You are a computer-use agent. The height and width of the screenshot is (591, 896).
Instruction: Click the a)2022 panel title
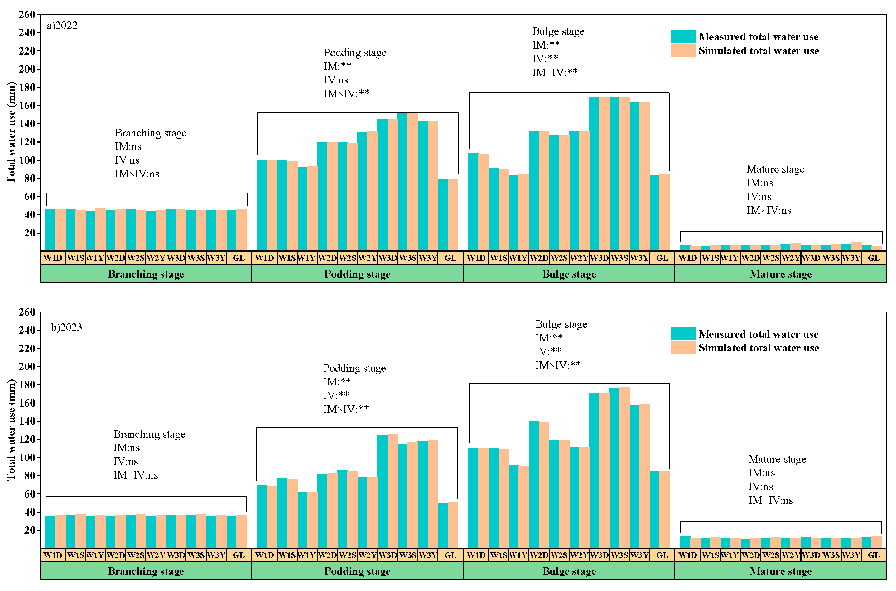62,26
